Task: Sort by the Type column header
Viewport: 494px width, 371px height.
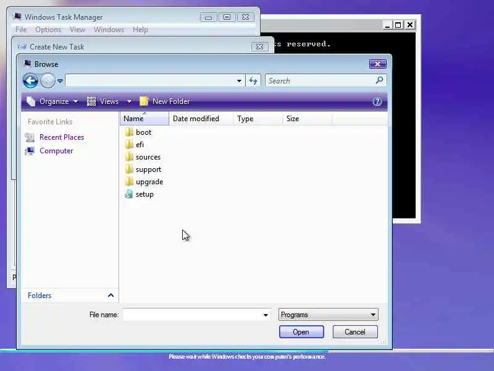Action: point(258,119)
